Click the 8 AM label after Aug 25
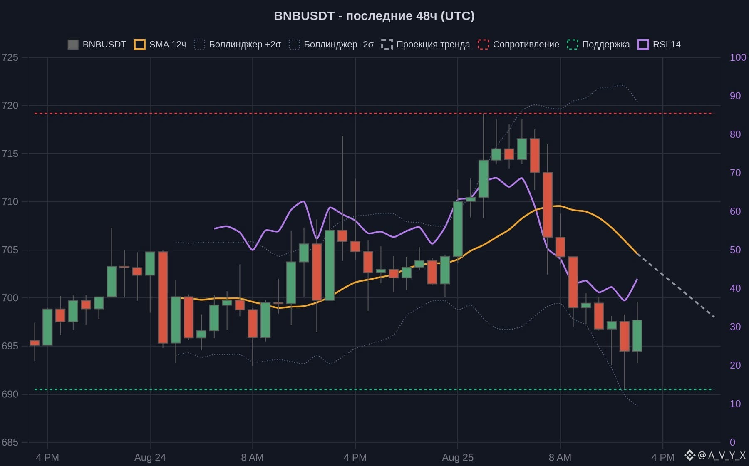The image size is (749, 466). 560,458
